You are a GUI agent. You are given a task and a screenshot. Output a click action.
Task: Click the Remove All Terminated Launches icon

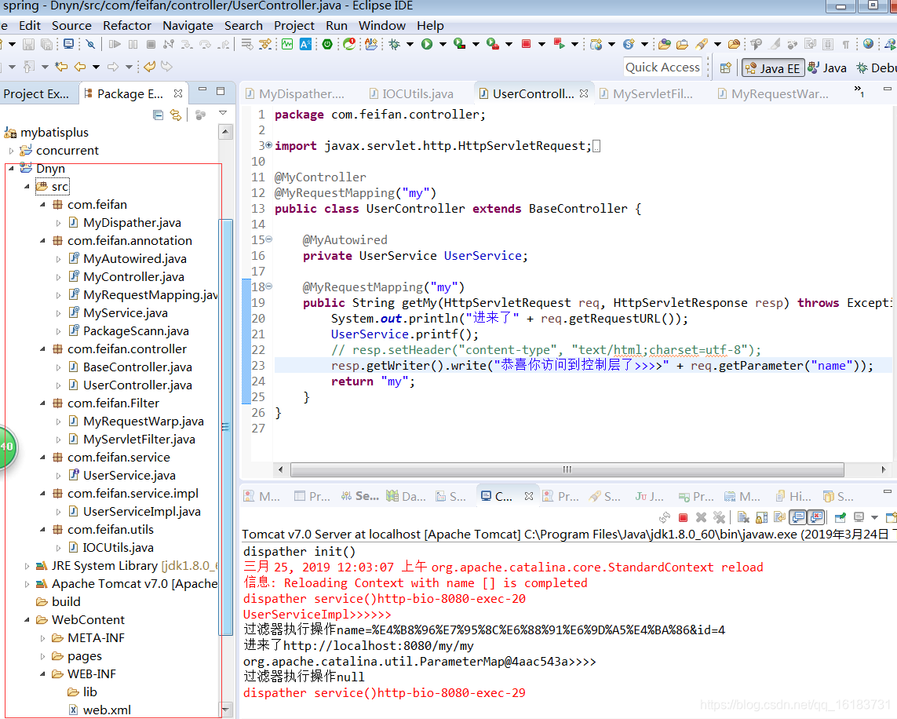pyautogui.click(x=719, y=517)
